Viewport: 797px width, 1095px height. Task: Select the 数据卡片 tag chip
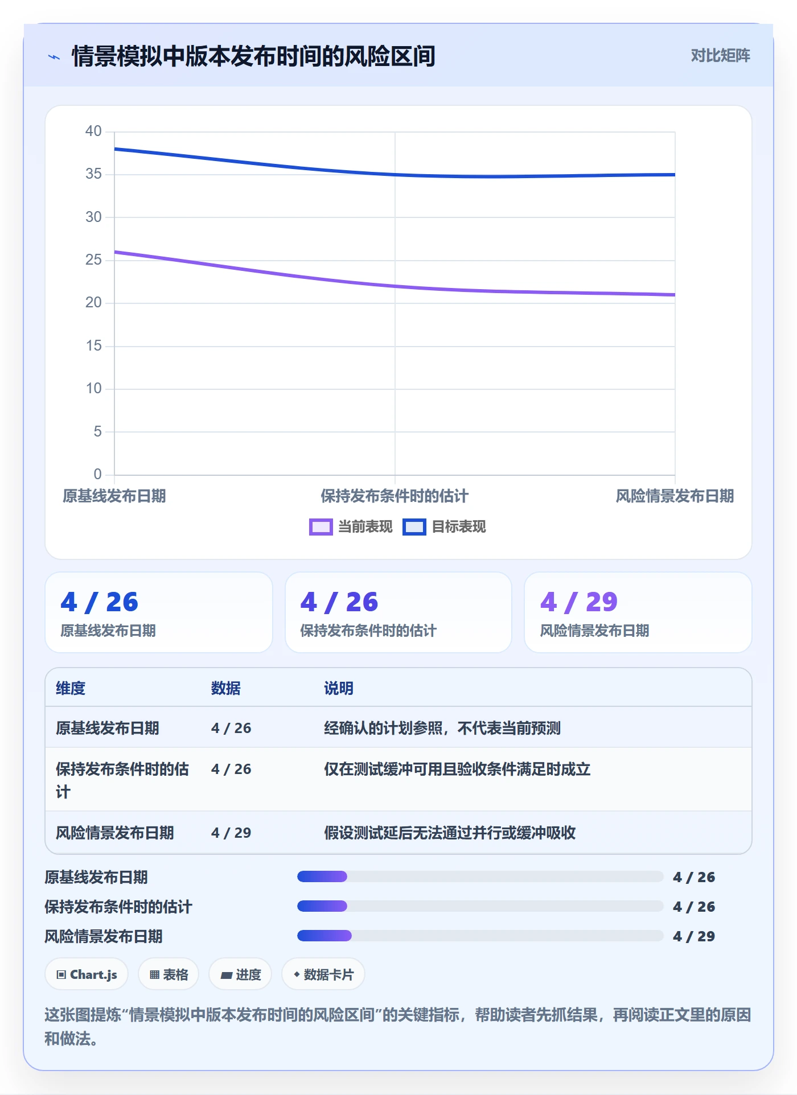pyautogui.click(x=323, y=974)
